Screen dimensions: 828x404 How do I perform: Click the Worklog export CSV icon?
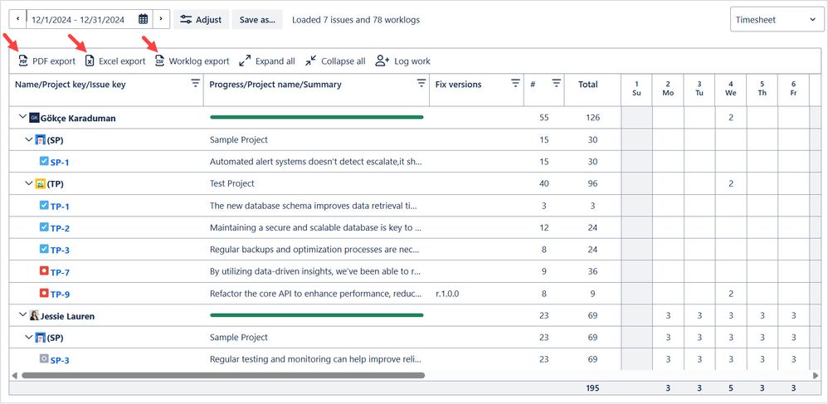click(x=159, y=61)
